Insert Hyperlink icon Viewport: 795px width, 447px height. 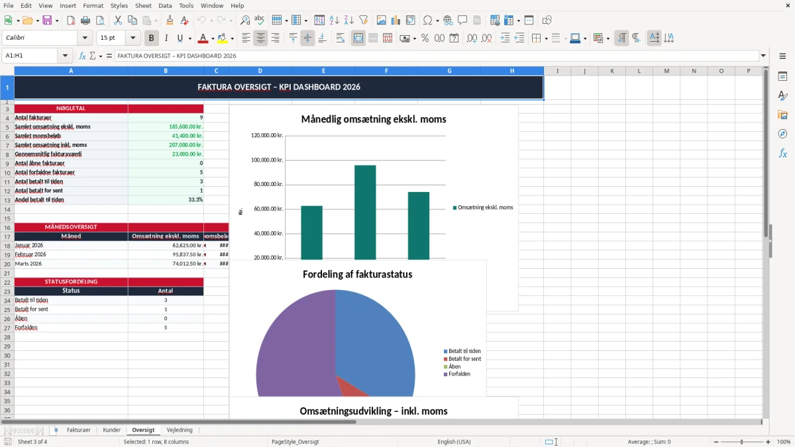pos(448,21)
